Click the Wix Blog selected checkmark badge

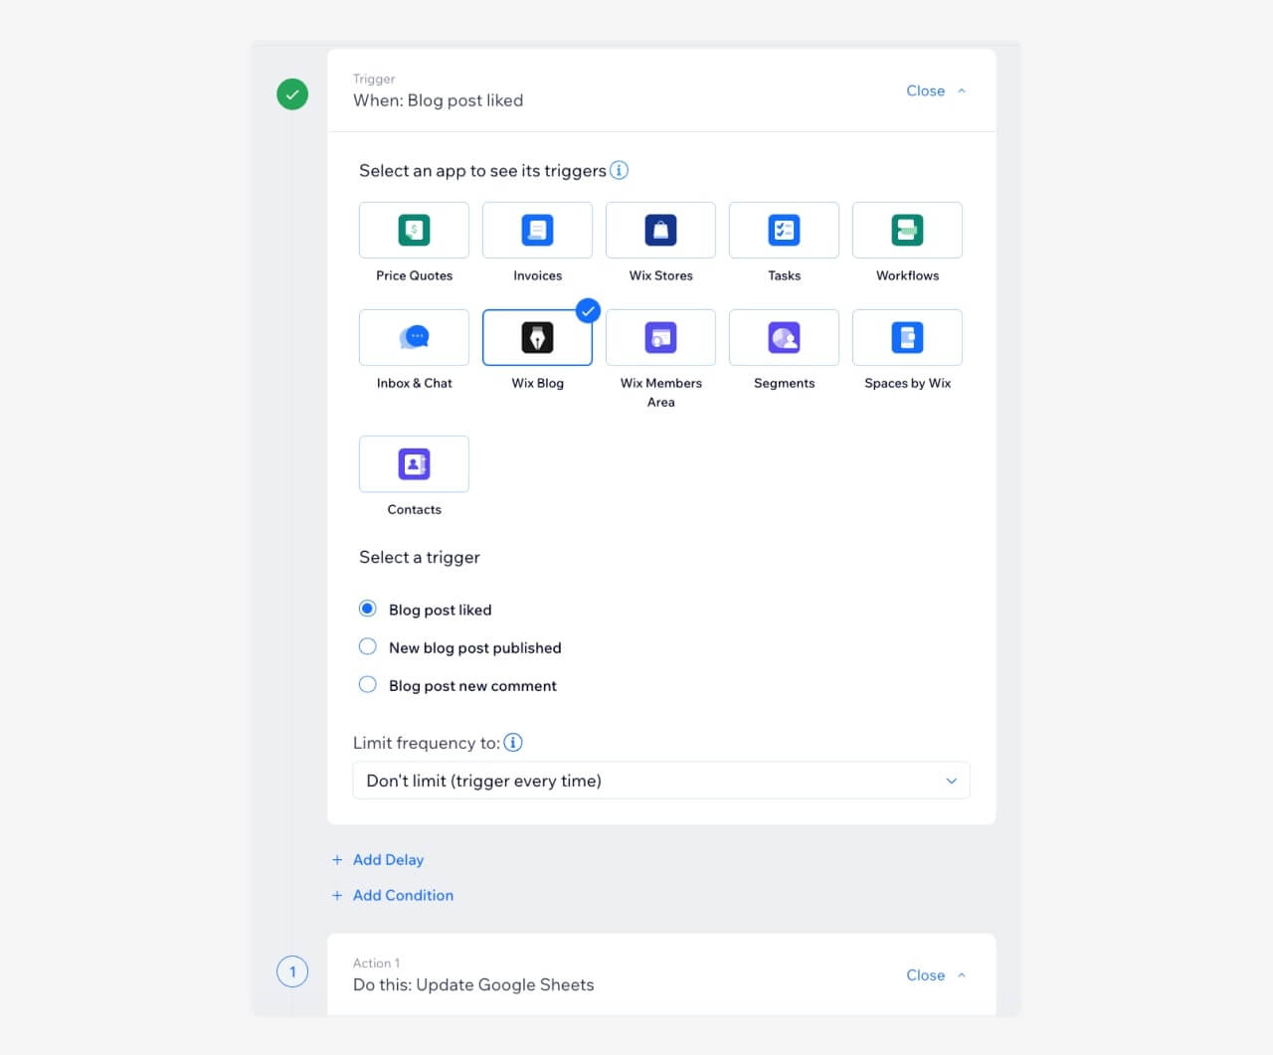[588, 310]
